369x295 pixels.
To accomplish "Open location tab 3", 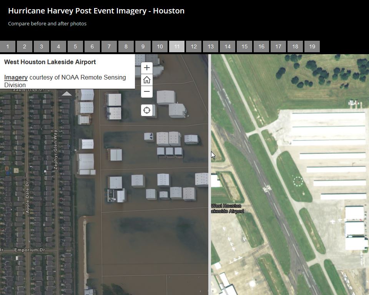I will pyautogui.click(x=42, y=46).
